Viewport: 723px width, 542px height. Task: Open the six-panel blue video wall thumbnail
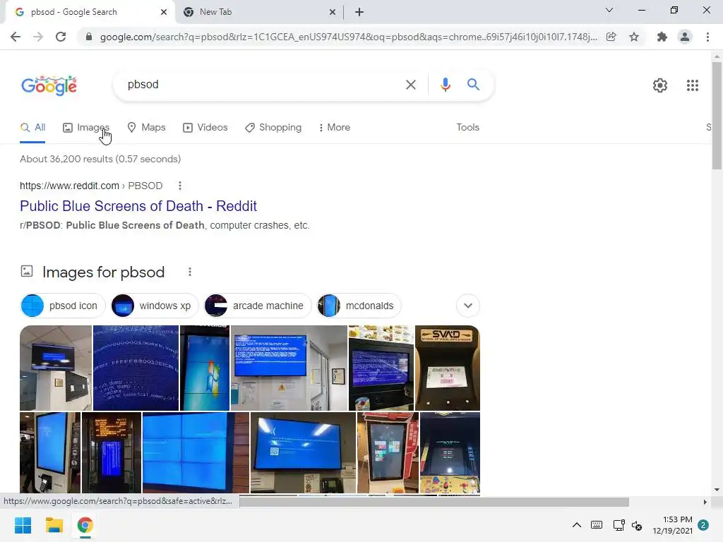coord(196,452)
